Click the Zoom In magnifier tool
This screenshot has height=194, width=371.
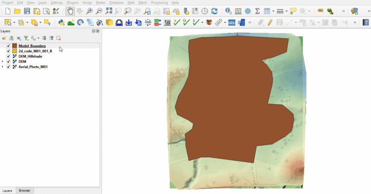89,11
